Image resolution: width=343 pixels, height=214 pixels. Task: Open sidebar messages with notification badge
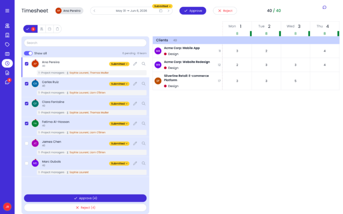7,82
